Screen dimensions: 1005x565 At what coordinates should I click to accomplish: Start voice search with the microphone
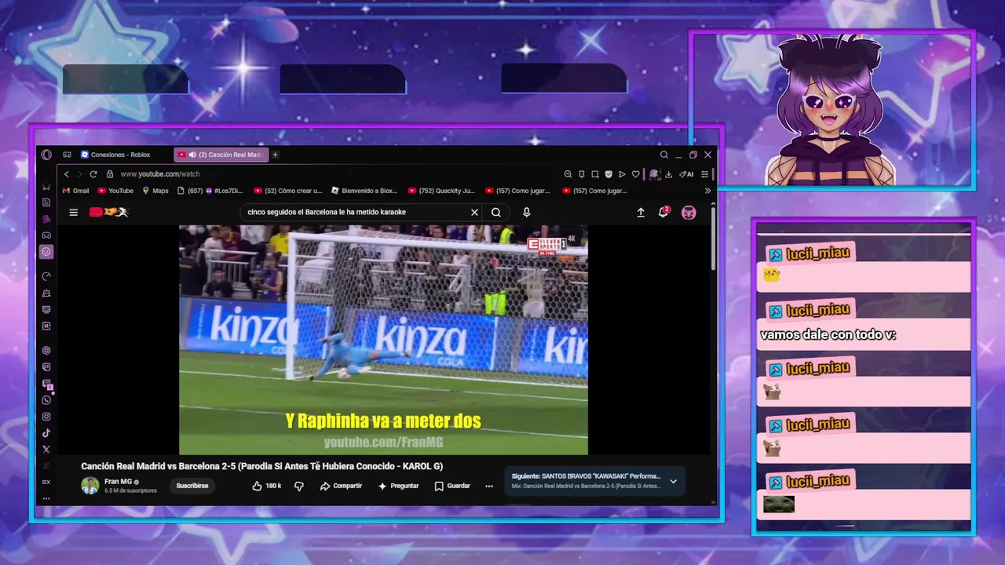(527, 212)
